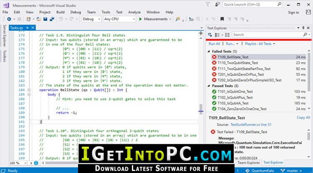The width and height of the screenshot is (313, 173).
Task: Click the Group By icon in Test Explorer
Action: 217,35
